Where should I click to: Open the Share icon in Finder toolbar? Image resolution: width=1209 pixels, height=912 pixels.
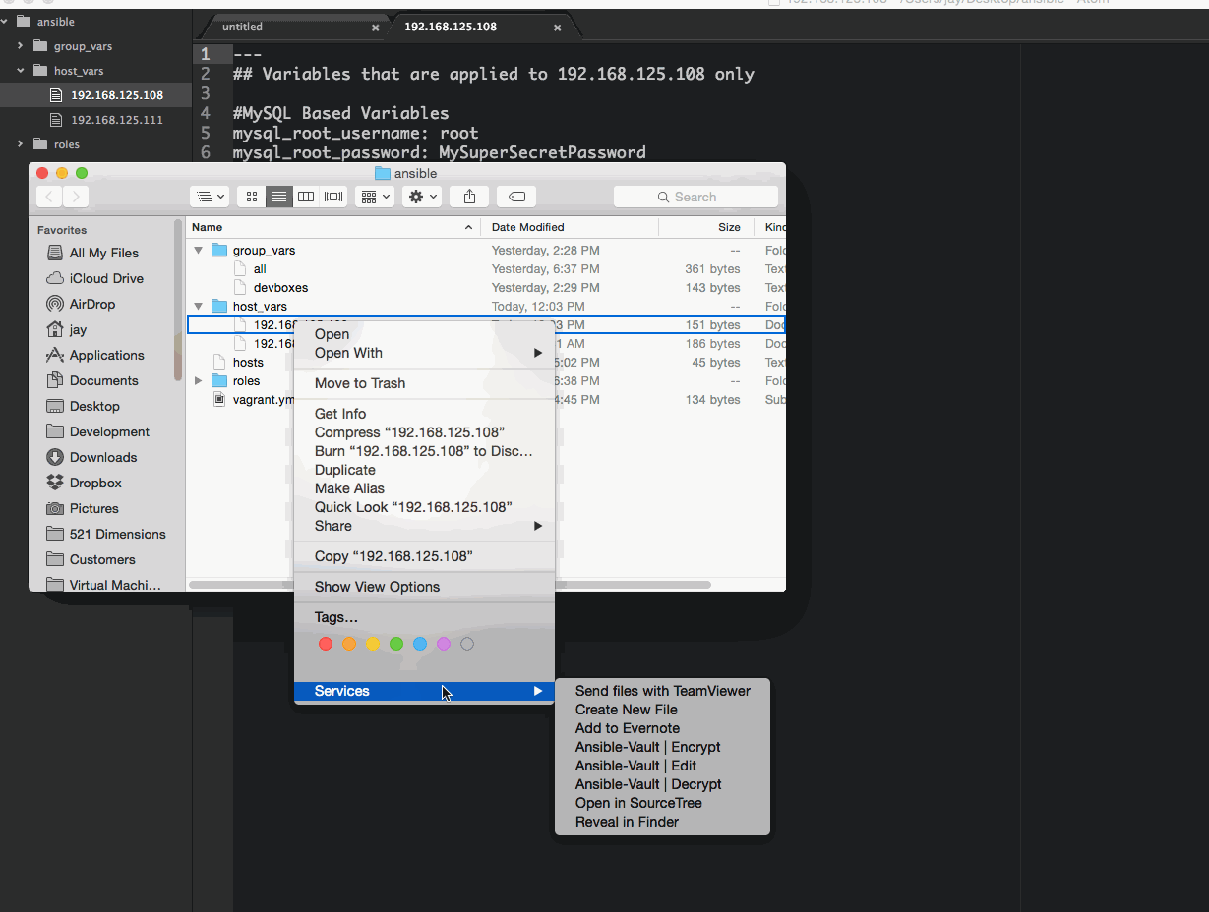point(469,196)
